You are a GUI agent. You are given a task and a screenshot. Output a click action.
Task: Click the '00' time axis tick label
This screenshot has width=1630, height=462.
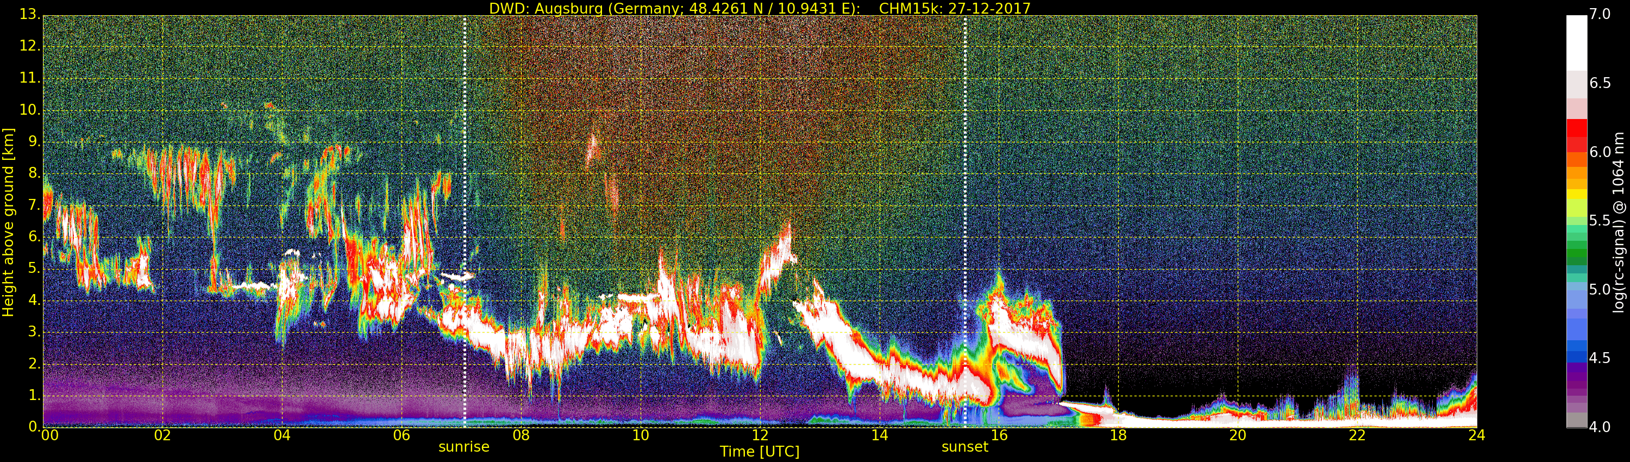(x=49, y=435)
